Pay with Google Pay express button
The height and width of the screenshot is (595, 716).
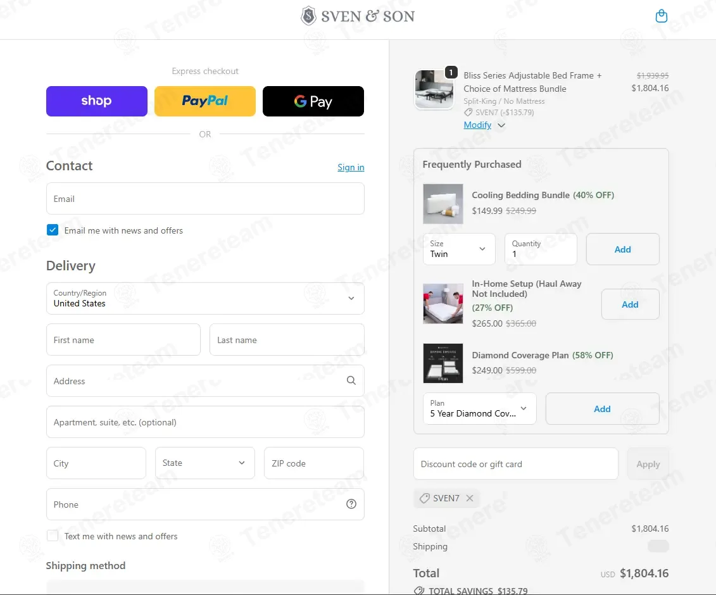point(313,101)
